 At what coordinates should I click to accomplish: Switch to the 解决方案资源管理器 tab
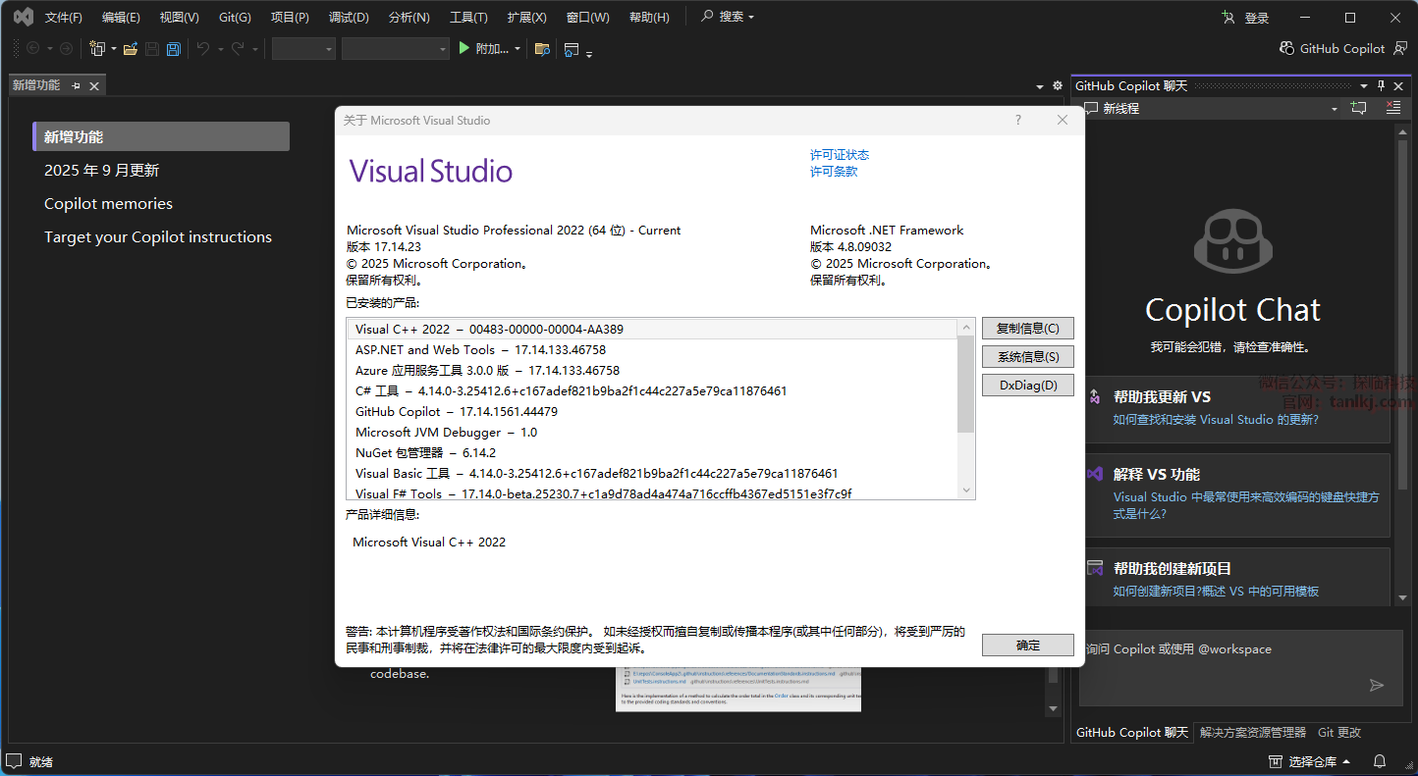pyautogui.click(x=1252, y=732)
